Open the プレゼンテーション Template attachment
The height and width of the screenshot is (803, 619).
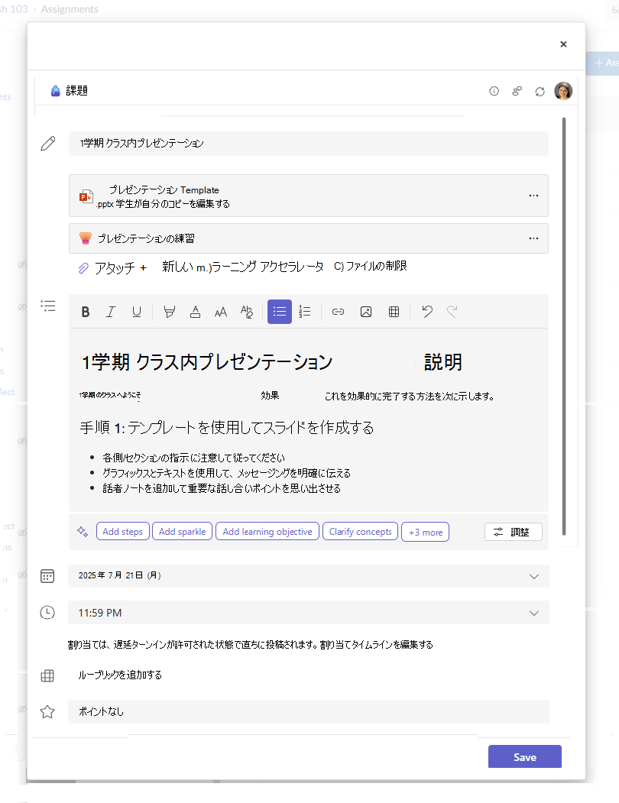[x=309, y=196]
